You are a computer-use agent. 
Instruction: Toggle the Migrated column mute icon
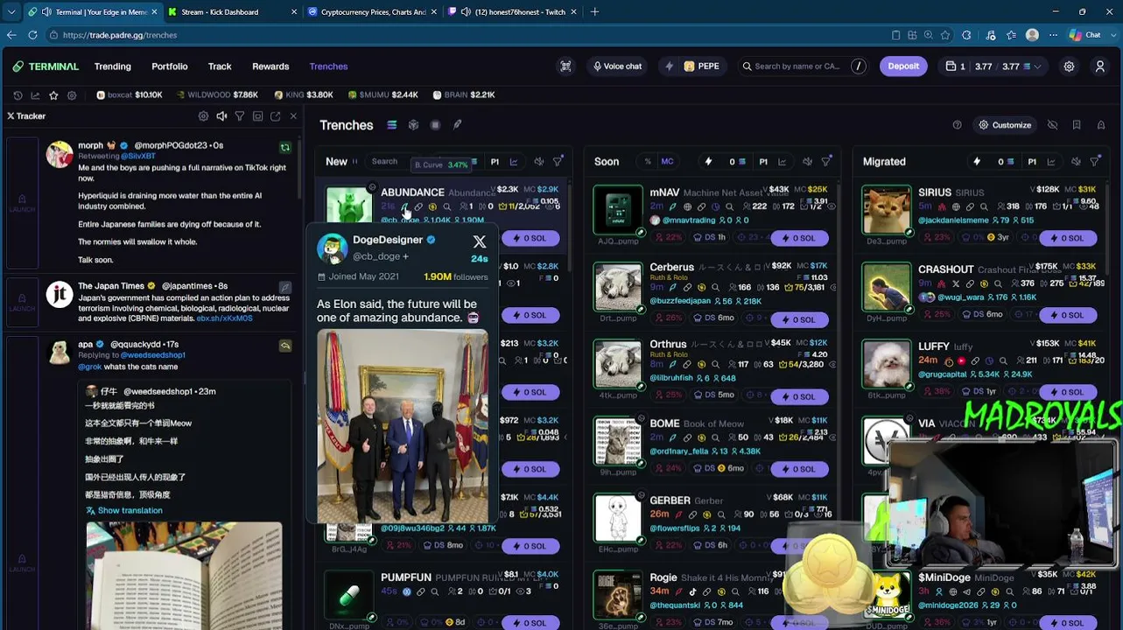click(1076, 162)
